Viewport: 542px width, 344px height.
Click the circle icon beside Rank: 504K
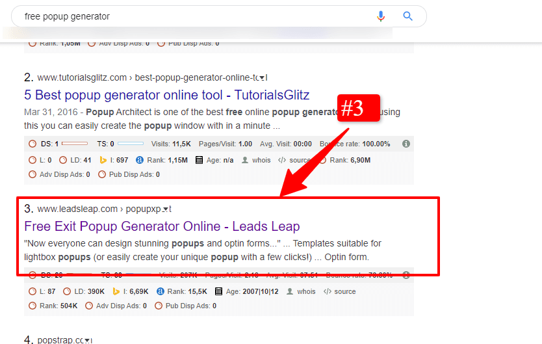coord(32,306)
